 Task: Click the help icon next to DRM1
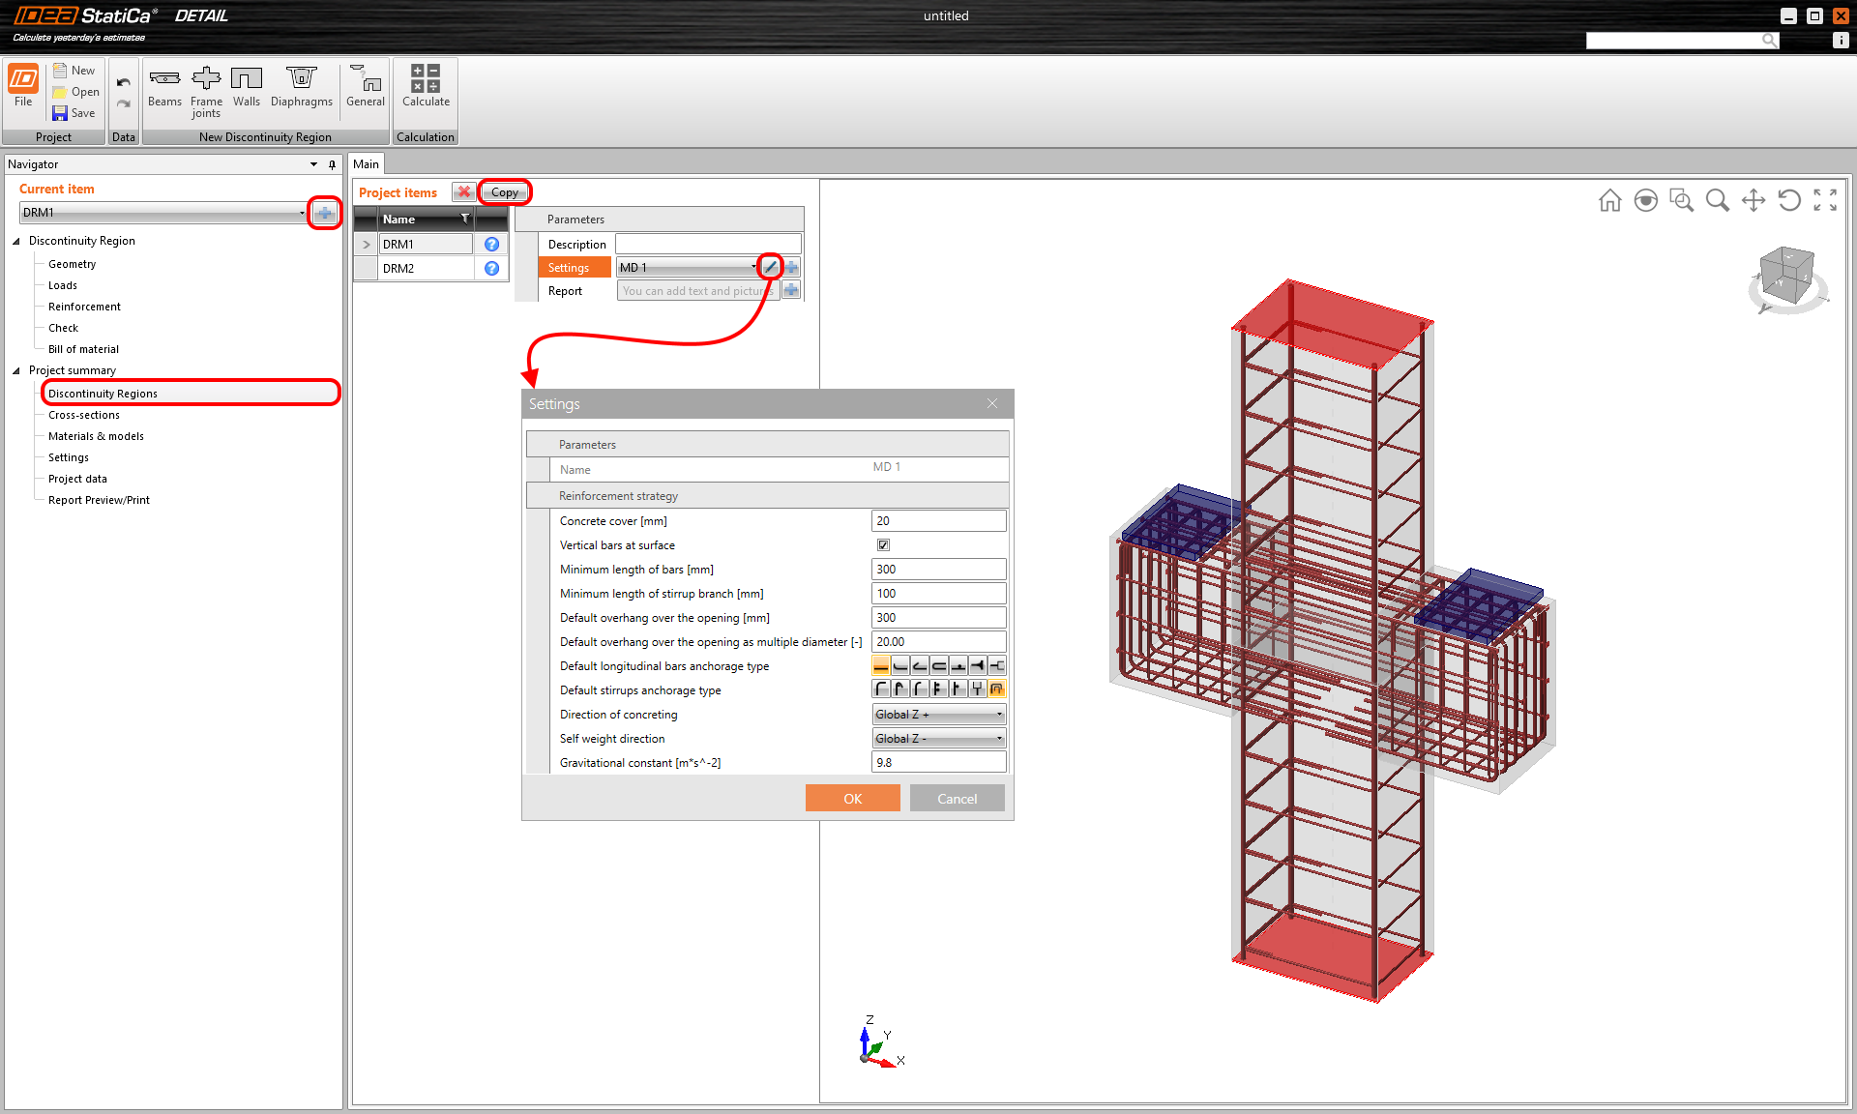pyautogui.click(x=491, y=244)
